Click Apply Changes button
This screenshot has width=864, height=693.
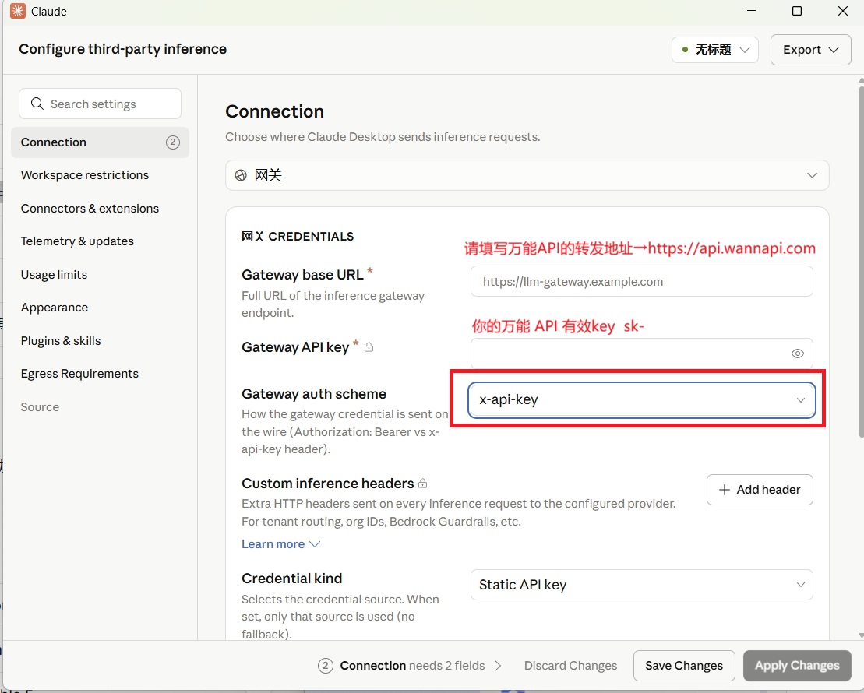(797, 666)
